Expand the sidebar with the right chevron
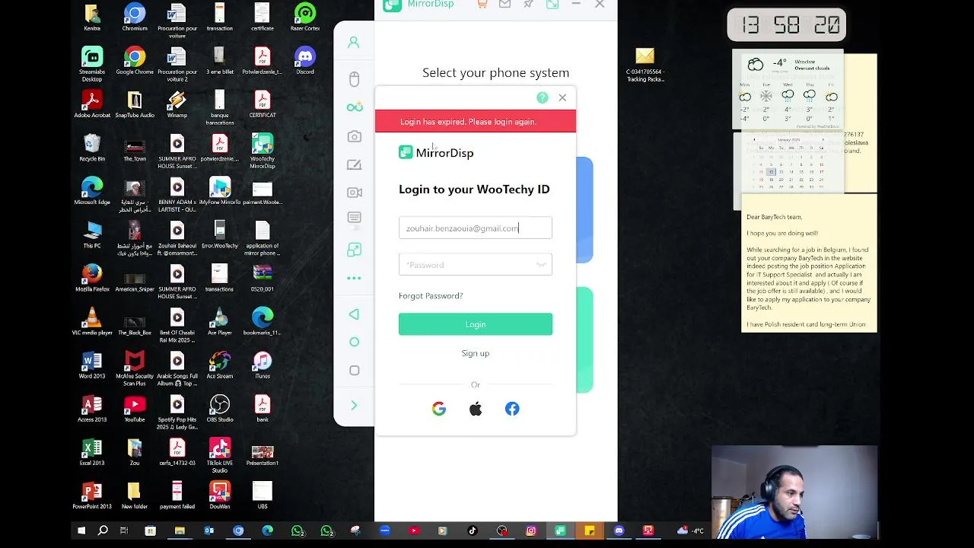This screenshot has width=974, height=548. click(354, 406)
